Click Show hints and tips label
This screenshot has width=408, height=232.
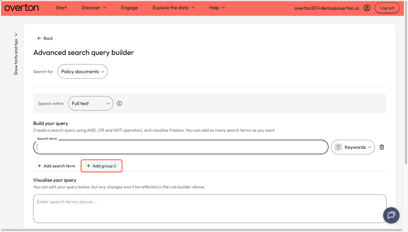click(16, 57)
